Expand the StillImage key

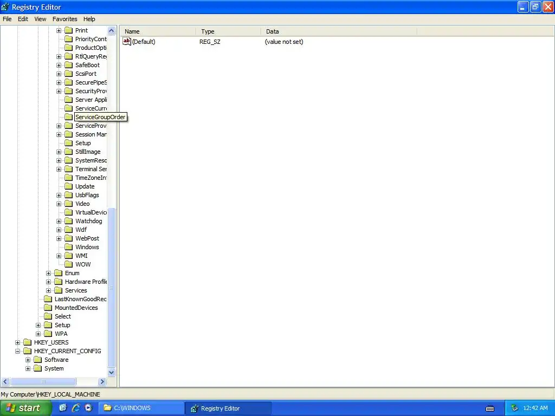point(59,152)
